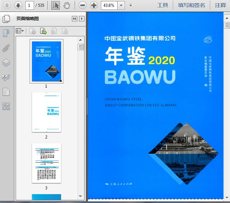Expand thumbnails panel with right arrow
The image size is (230, 203).
point(82,19)
